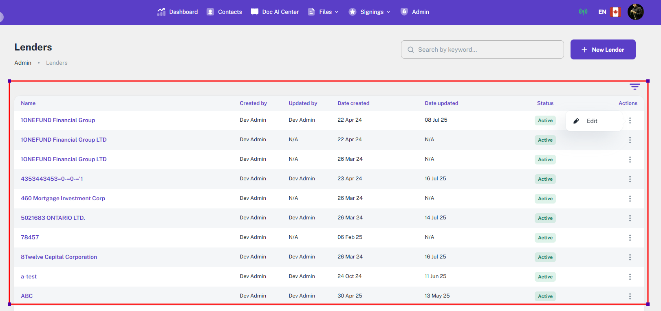661x311 pixels.
Task: Expand the Signings dropdown menu
Action: pyautogui.click(x=370, y=12)
